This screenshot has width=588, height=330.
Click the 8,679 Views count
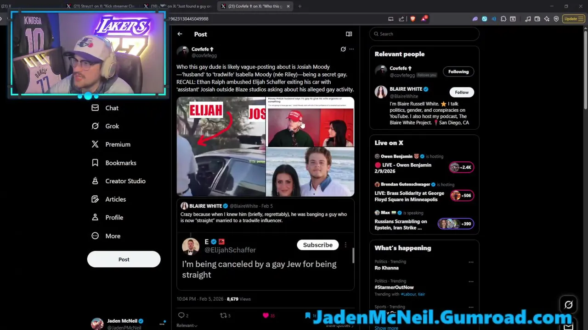point(238,299)
